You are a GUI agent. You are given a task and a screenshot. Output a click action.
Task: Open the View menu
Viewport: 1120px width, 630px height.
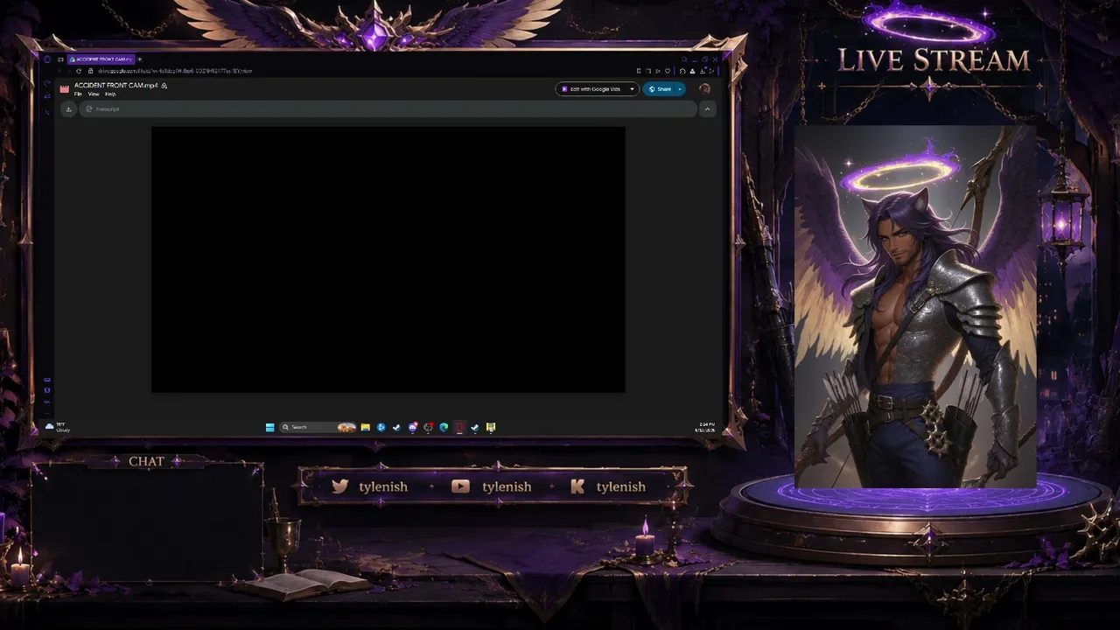(93, 94)
